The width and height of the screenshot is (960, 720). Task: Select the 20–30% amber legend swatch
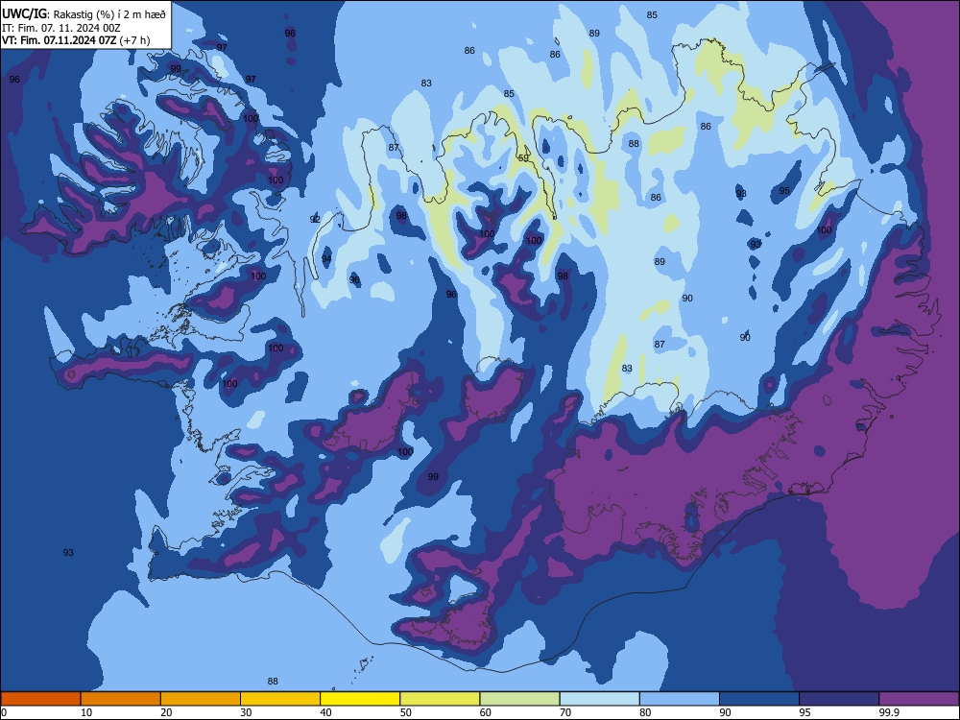click(201, 699)
